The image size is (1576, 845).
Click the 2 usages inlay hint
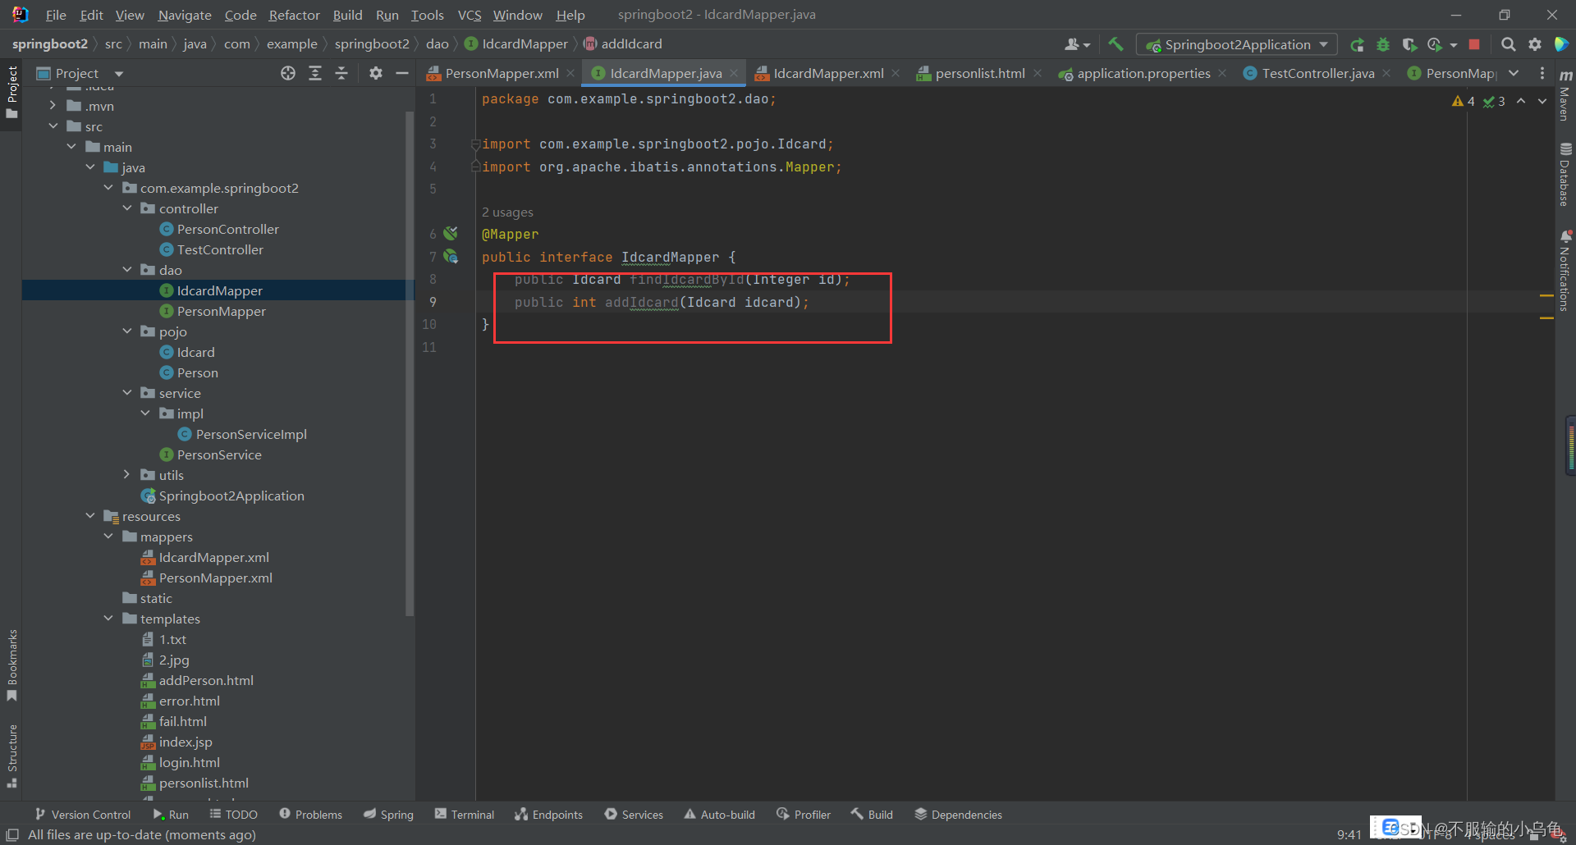507,212
